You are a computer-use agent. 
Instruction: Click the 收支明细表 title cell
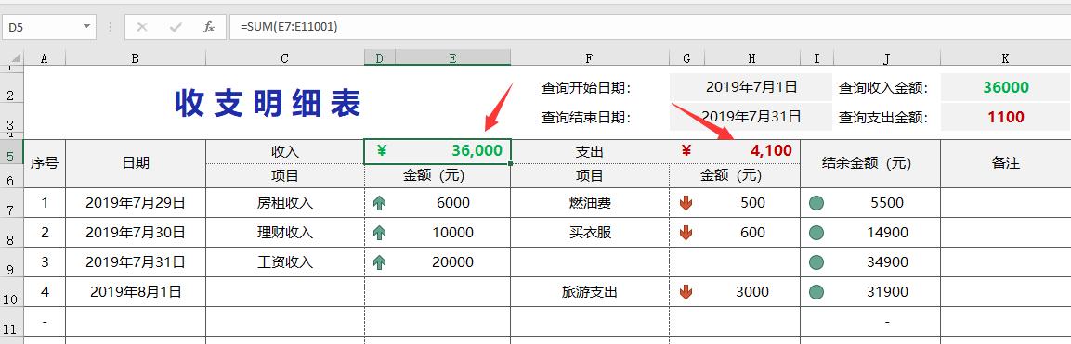(268, 104)
